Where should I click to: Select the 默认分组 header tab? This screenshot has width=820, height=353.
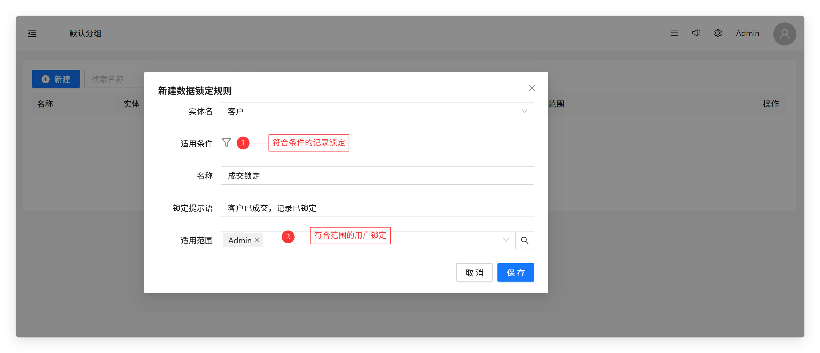[x=85, y=33]
